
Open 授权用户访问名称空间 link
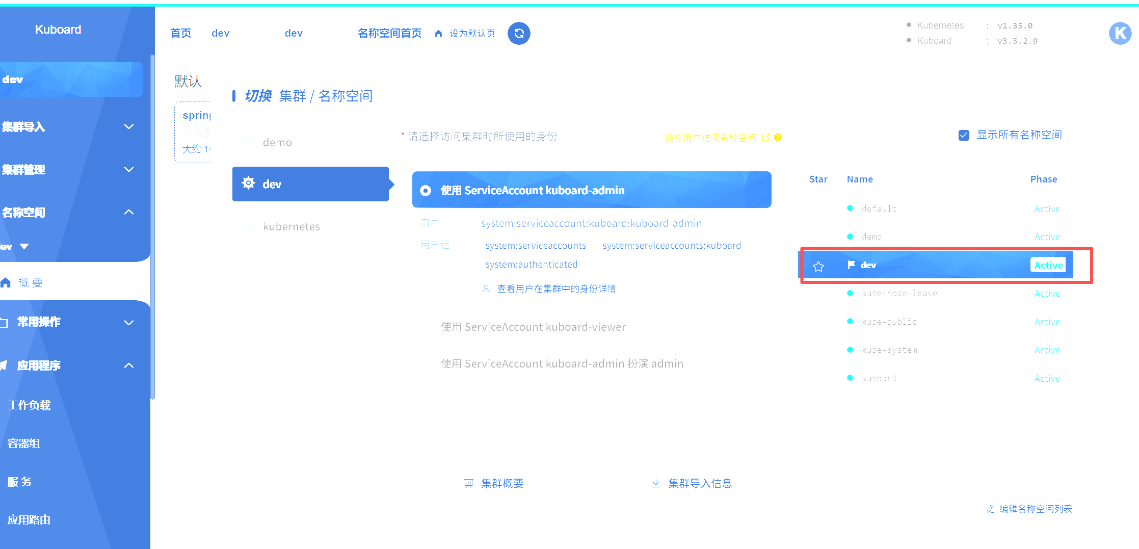(711, 138)
